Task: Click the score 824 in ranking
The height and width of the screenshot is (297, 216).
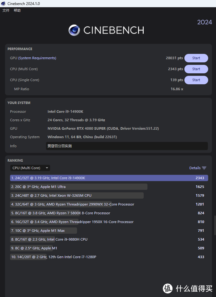Action: coord(201,213)
